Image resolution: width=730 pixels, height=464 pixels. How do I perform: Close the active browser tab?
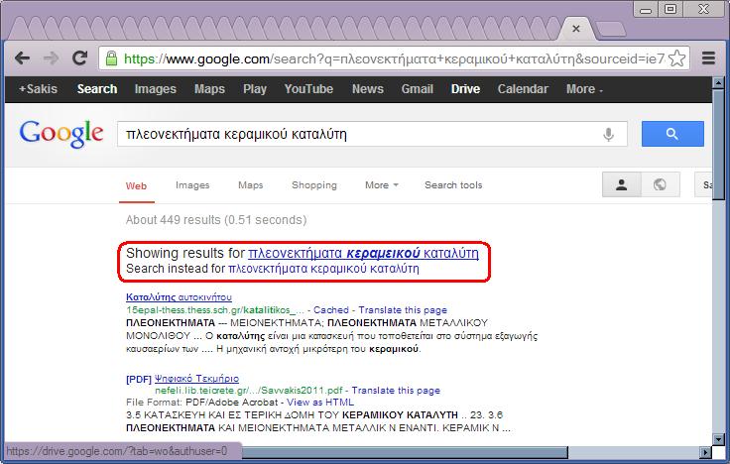point(576,29)
